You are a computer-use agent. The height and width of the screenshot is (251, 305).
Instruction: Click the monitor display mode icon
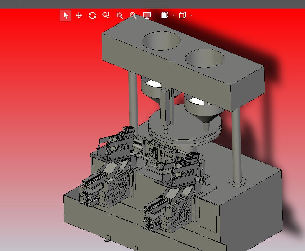[x=147, y=15]
